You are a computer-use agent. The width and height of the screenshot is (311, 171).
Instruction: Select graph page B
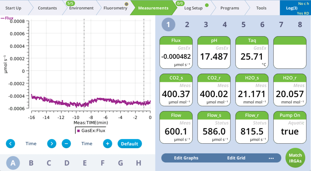pos(31,163)
